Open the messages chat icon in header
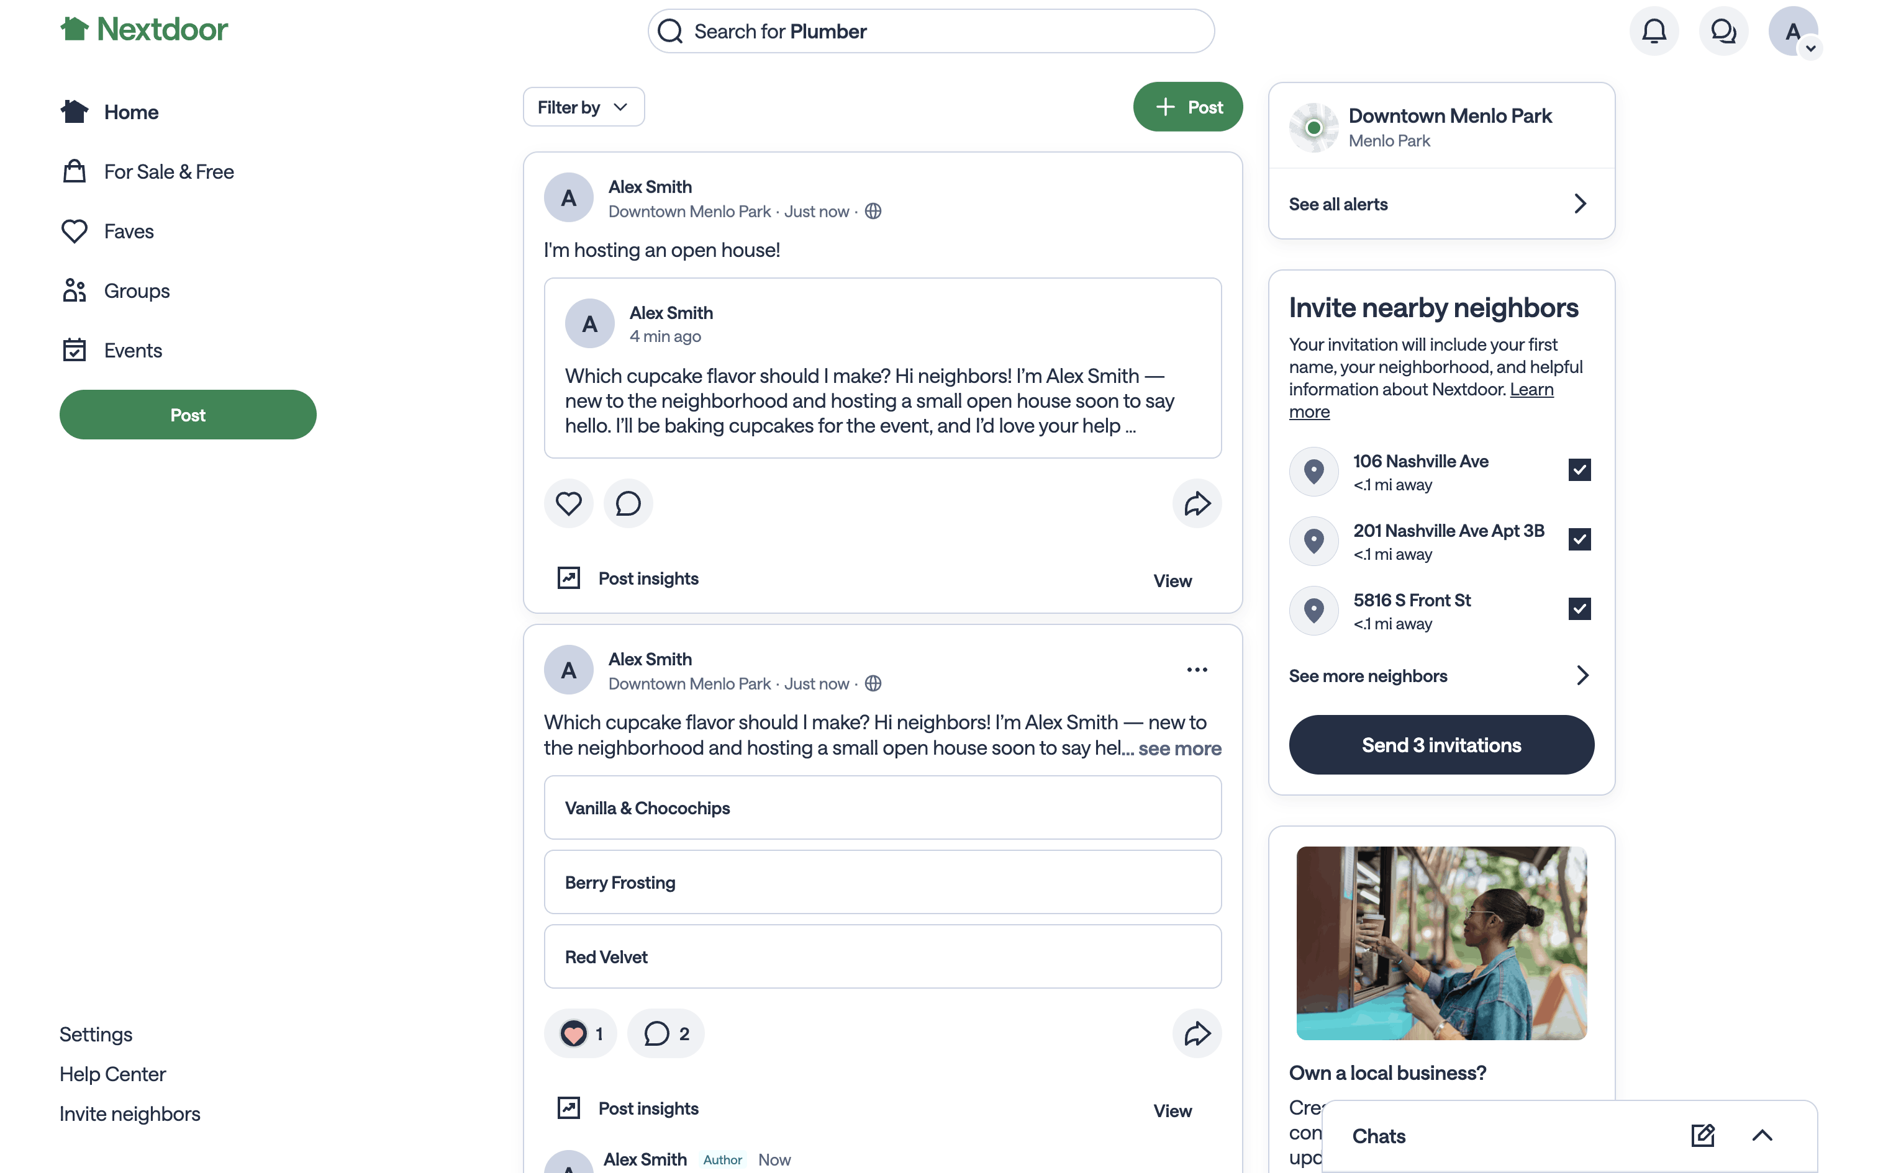 (x=1723, y=31)
